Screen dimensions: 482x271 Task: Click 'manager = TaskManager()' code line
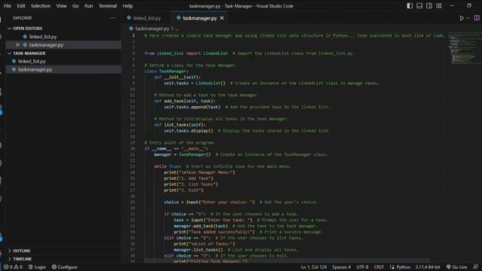click(x=182, y=154)
